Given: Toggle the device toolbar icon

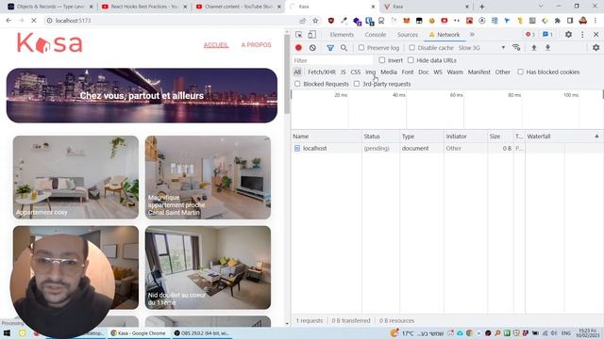Looking at the screenshot, I should [311, 35].
